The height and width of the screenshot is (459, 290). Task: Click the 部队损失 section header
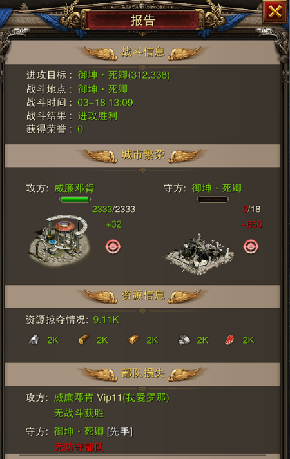click(142, 373)
